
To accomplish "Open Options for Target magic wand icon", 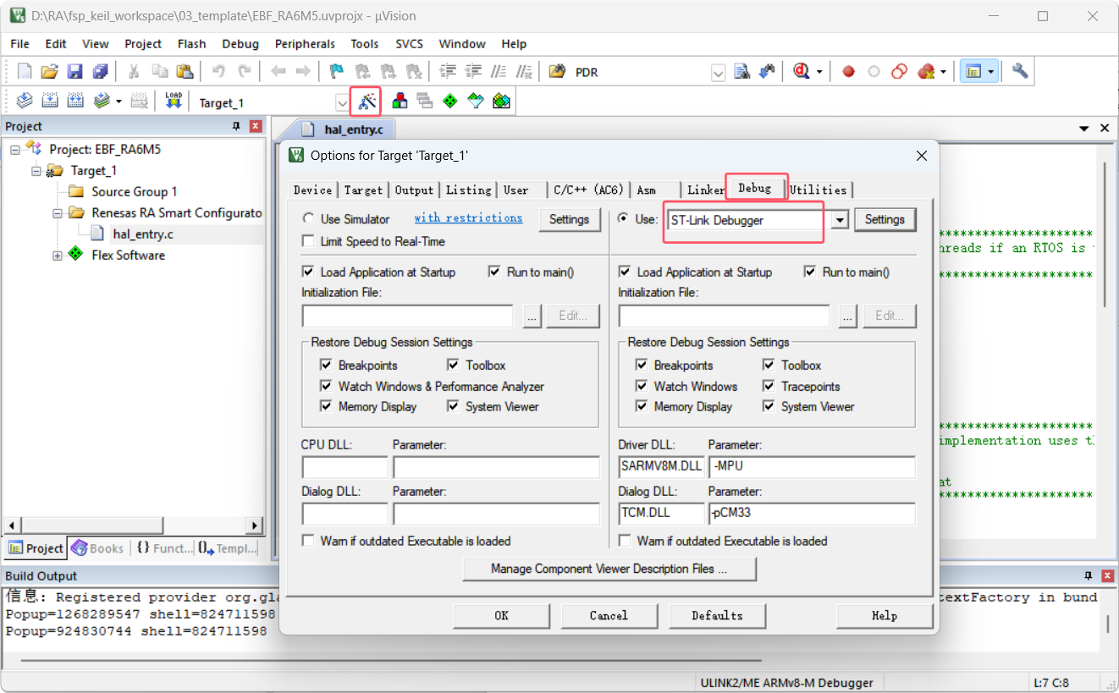I will (x=367, y=102).
